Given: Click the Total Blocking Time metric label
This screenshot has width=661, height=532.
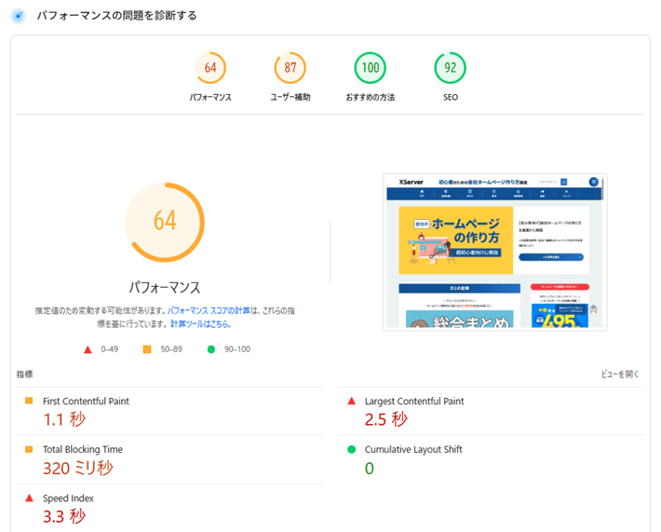Looking at the screenshot, I should tap(83, 450).
